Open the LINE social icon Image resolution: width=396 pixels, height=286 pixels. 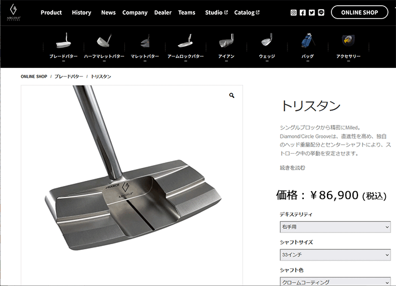pyautogui.click(x=321, y=12)
